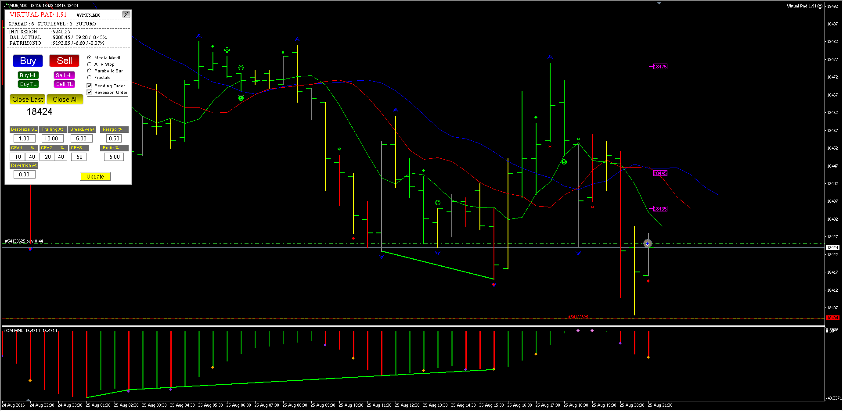Select the magenta 18435 price label
Image resolution: width=843 pixels, height=411 pixels.
(660, 209)
